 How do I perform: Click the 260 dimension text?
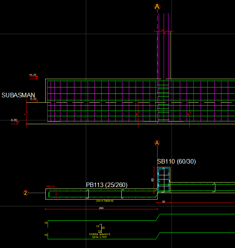(101, 208)
